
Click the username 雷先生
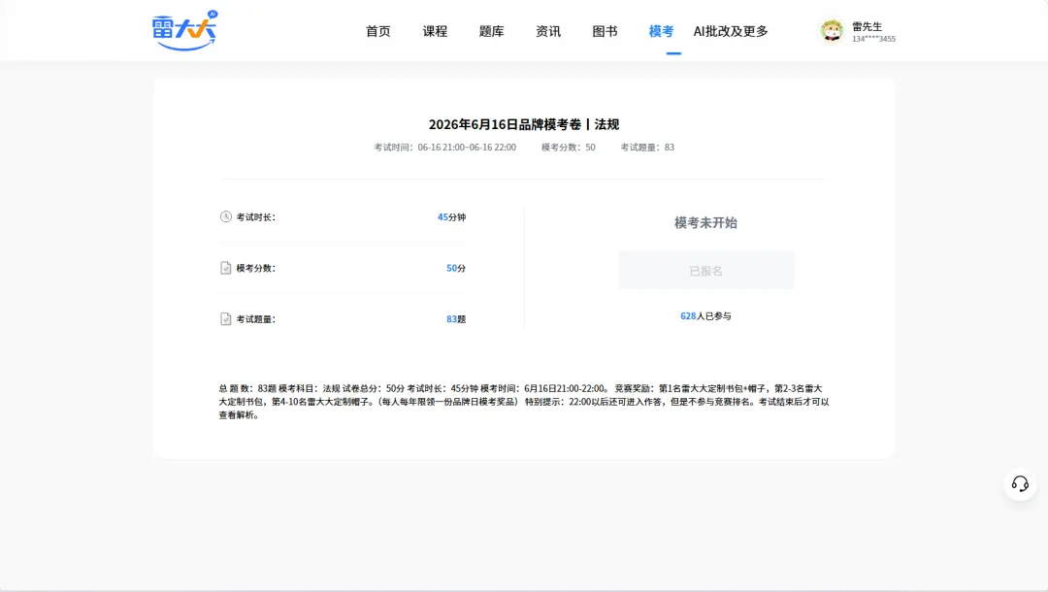[x=867, y=27]
